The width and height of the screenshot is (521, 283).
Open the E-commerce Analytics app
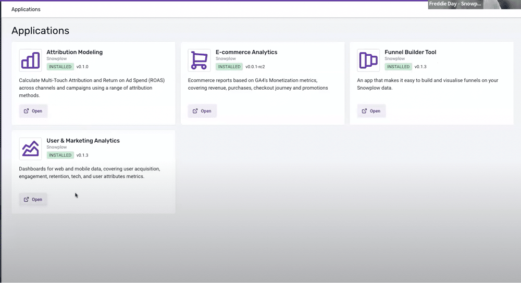(202, 111)
